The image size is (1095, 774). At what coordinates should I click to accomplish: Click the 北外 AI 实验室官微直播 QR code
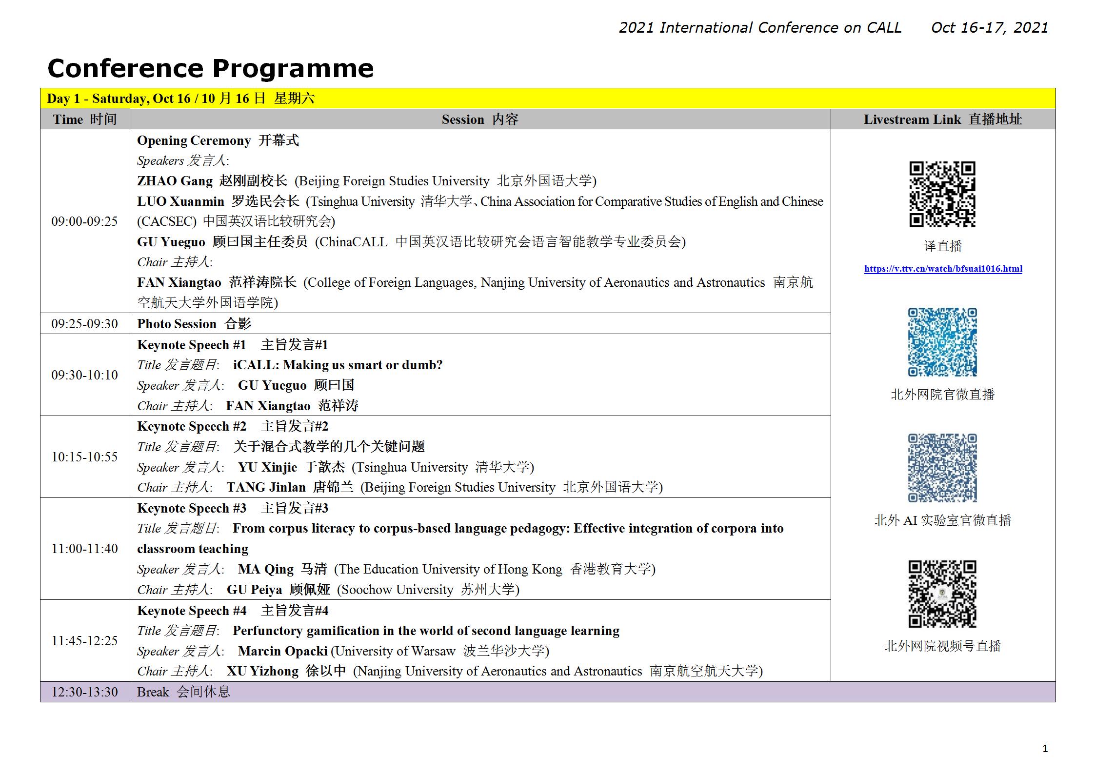942,468
